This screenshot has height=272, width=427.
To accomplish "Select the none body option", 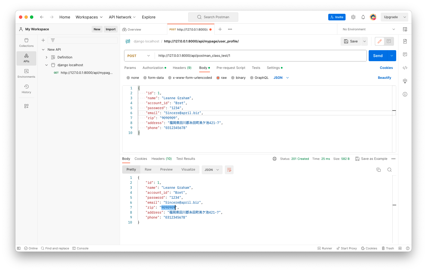I will pos(133,77).
